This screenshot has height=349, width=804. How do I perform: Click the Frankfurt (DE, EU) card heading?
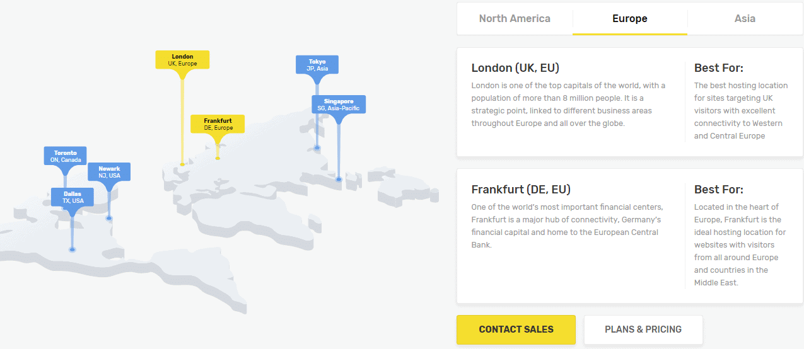(x=521, y=190)
